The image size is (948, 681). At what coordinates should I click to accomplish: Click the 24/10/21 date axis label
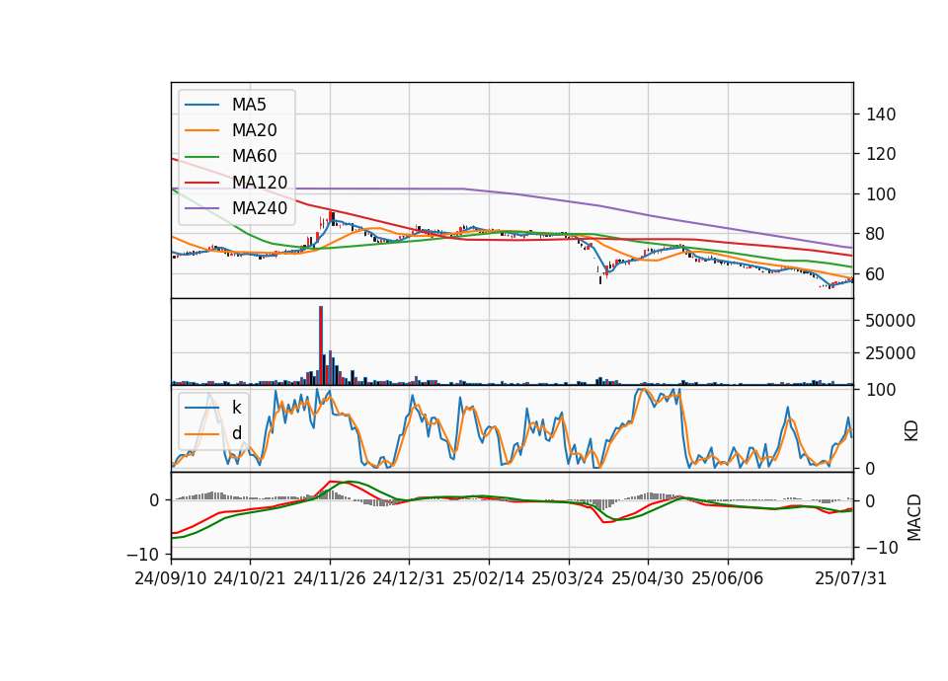coord(250,578)
